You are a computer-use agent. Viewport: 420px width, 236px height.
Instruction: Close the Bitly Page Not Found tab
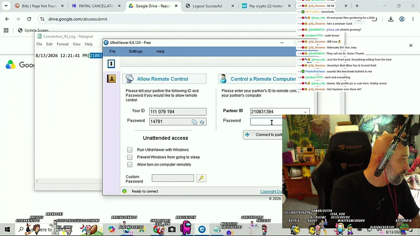coord(62,6)
